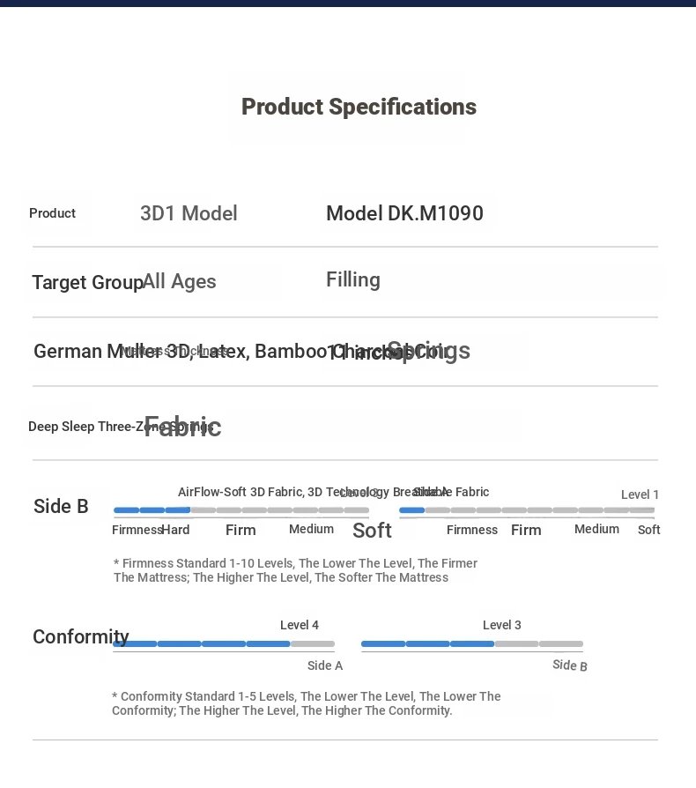Select the Model DK.M1090 text

(404, 213)
